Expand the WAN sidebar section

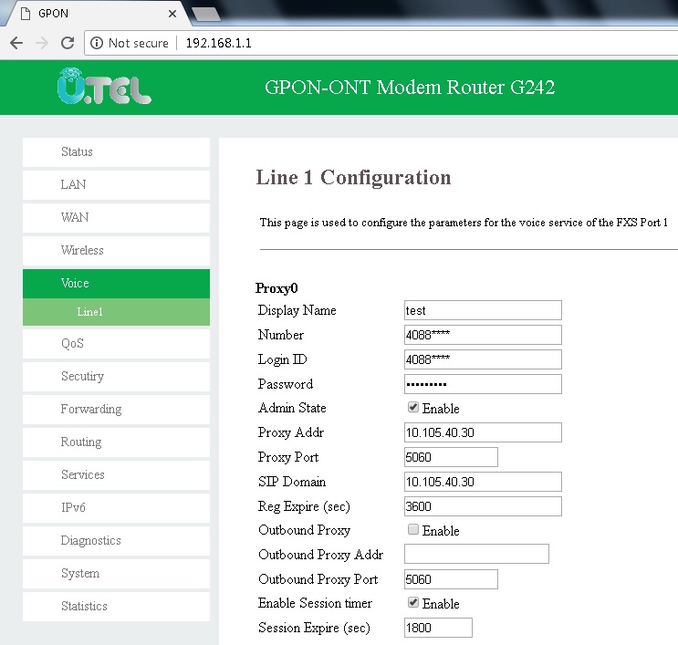click(116, 217)
